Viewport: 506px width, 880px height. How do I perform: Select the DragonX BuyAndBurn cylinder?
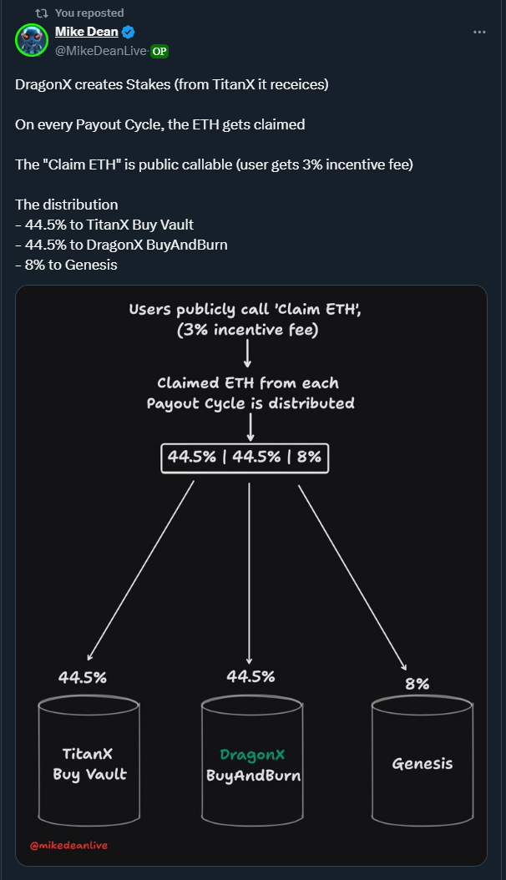[x=253, y=761]
